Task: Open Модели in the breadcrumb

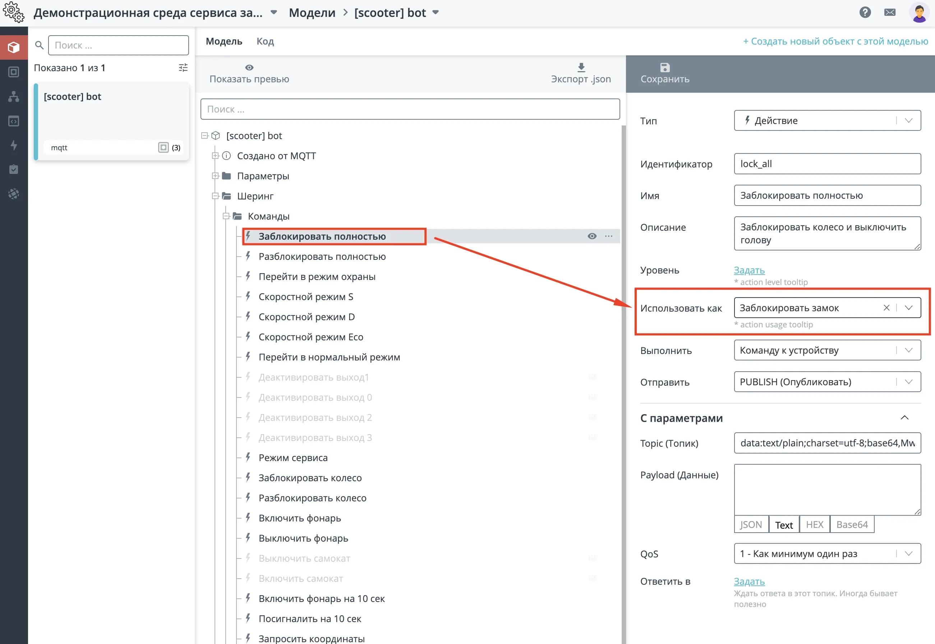Action: click(312, 13)
